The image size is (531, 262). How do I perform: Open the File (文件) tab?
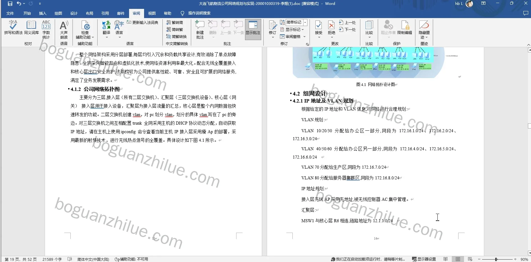[10, 13]
